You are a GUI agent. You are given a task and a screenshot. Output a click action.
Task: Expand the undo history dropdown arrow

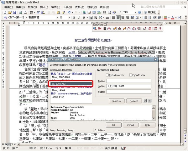73,12
